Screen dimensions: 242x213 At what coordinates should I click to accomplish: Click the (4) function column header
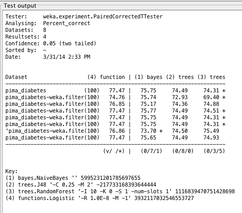(106, 77)
